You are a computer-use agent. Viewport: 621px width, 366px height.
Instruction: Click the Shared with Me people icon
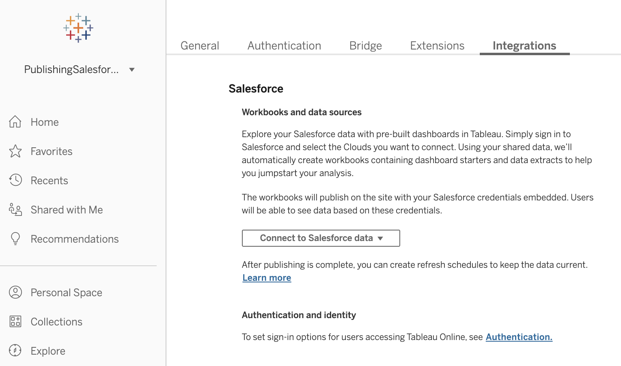pos(15,210)
